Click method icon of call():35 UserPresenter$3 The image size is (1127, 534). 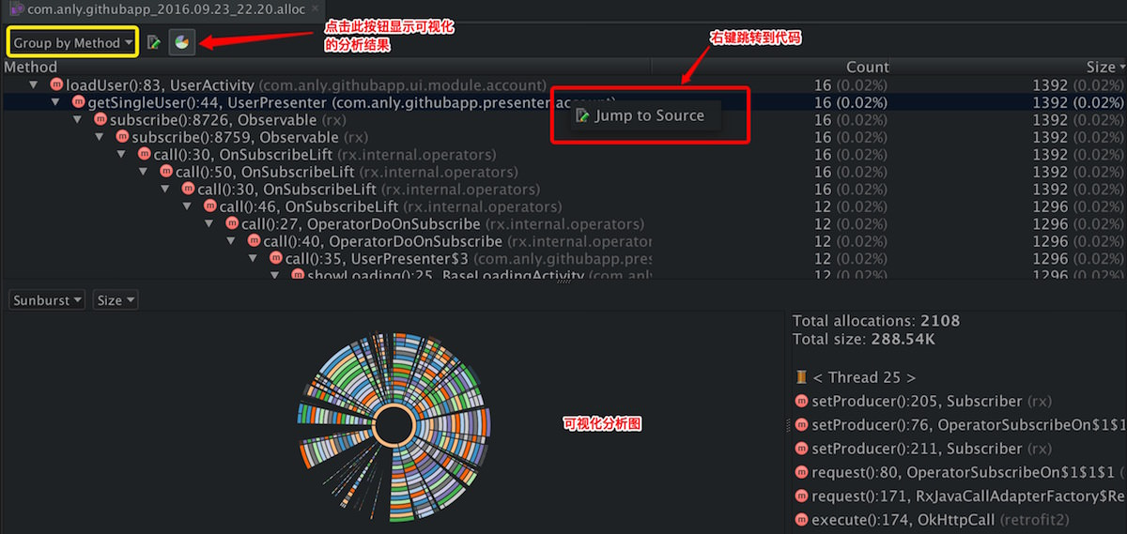275,259
